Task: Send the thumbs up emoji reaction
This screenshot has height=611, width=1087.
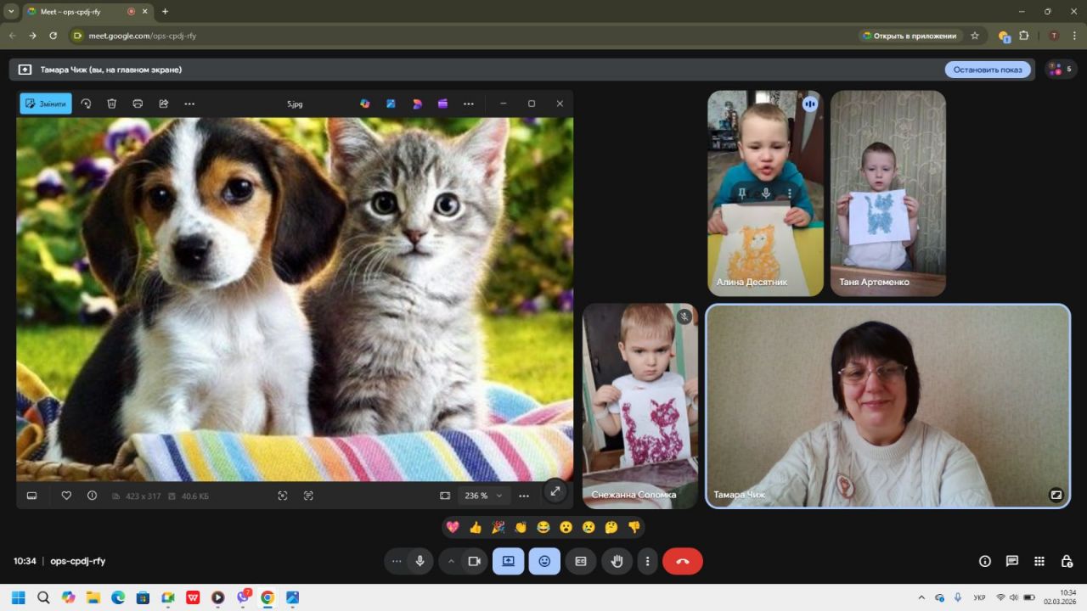Action: click(x=476, y=527)
